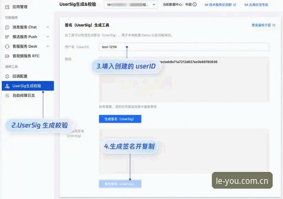The width and height of the screenshot is (283, 199).
Task: Click the 签名 (UserSig) 生成工具 heading
Action: [87, 25]
